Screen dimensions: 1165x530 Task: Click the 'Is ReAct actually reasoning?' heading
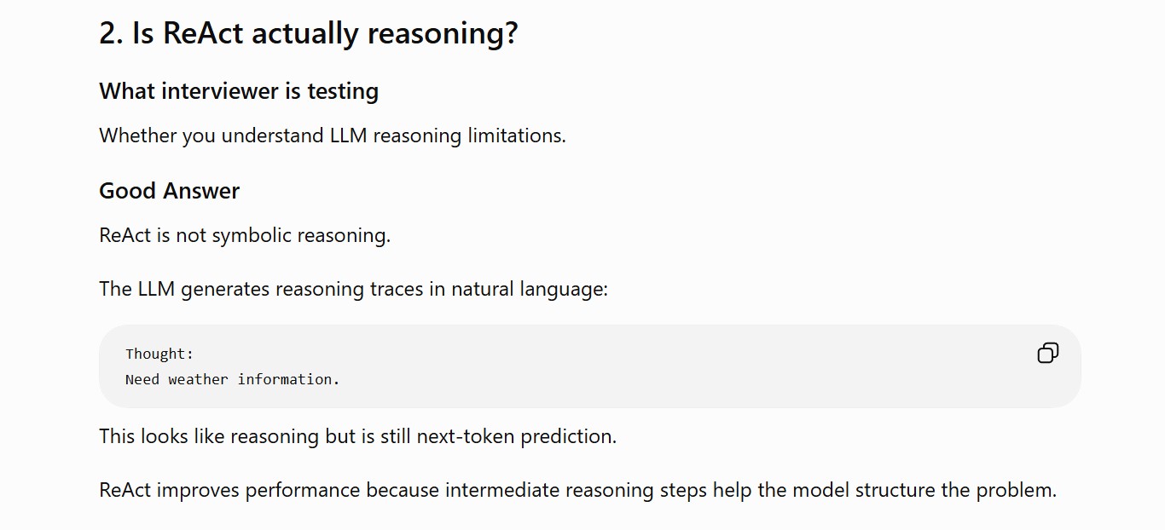[x=309, y=33]
